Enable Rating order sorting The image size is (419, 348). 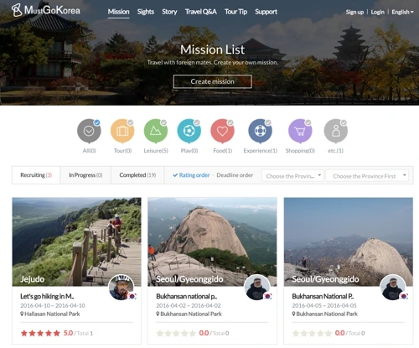click(x=191, y=175)
